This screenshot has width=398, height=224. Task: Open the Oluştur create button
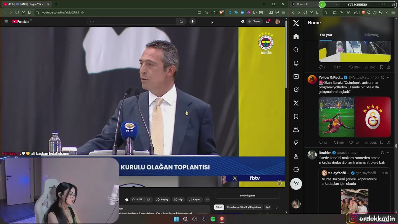click(254, 21)
